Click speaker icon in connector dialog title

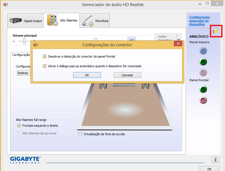click(36, 45)
